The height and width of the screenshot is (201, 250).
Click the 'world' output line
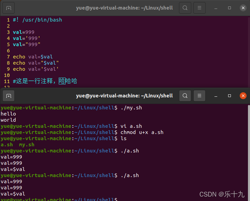[8, 120]
